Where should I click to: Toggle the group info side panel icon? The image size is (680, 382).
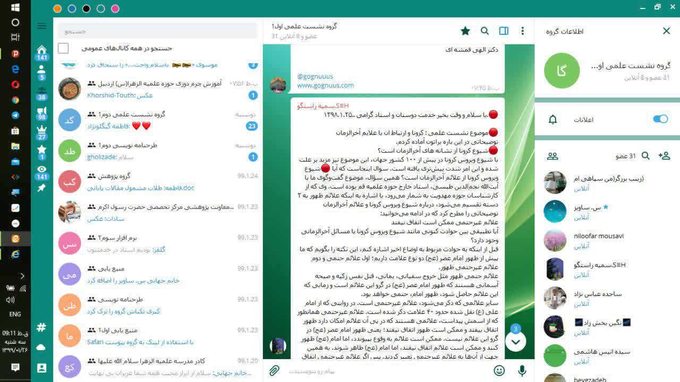coord(504,31)
